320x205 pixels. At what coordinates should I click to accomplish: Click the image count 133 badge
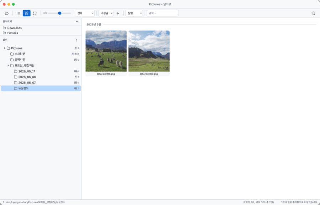[75, 54]
